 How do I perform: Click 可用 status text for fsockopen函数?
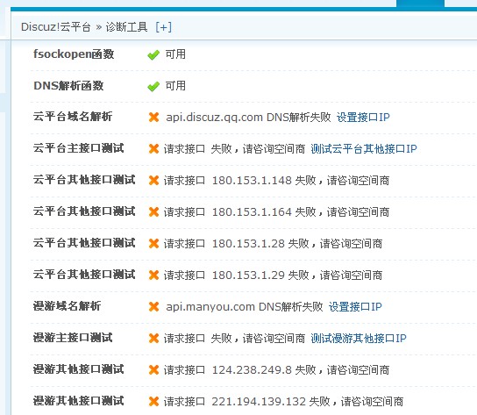pos(175,54)
